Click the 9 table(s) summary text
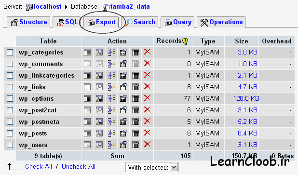The width and height of the screenshot is (298, 175). (x=48, y=156)
